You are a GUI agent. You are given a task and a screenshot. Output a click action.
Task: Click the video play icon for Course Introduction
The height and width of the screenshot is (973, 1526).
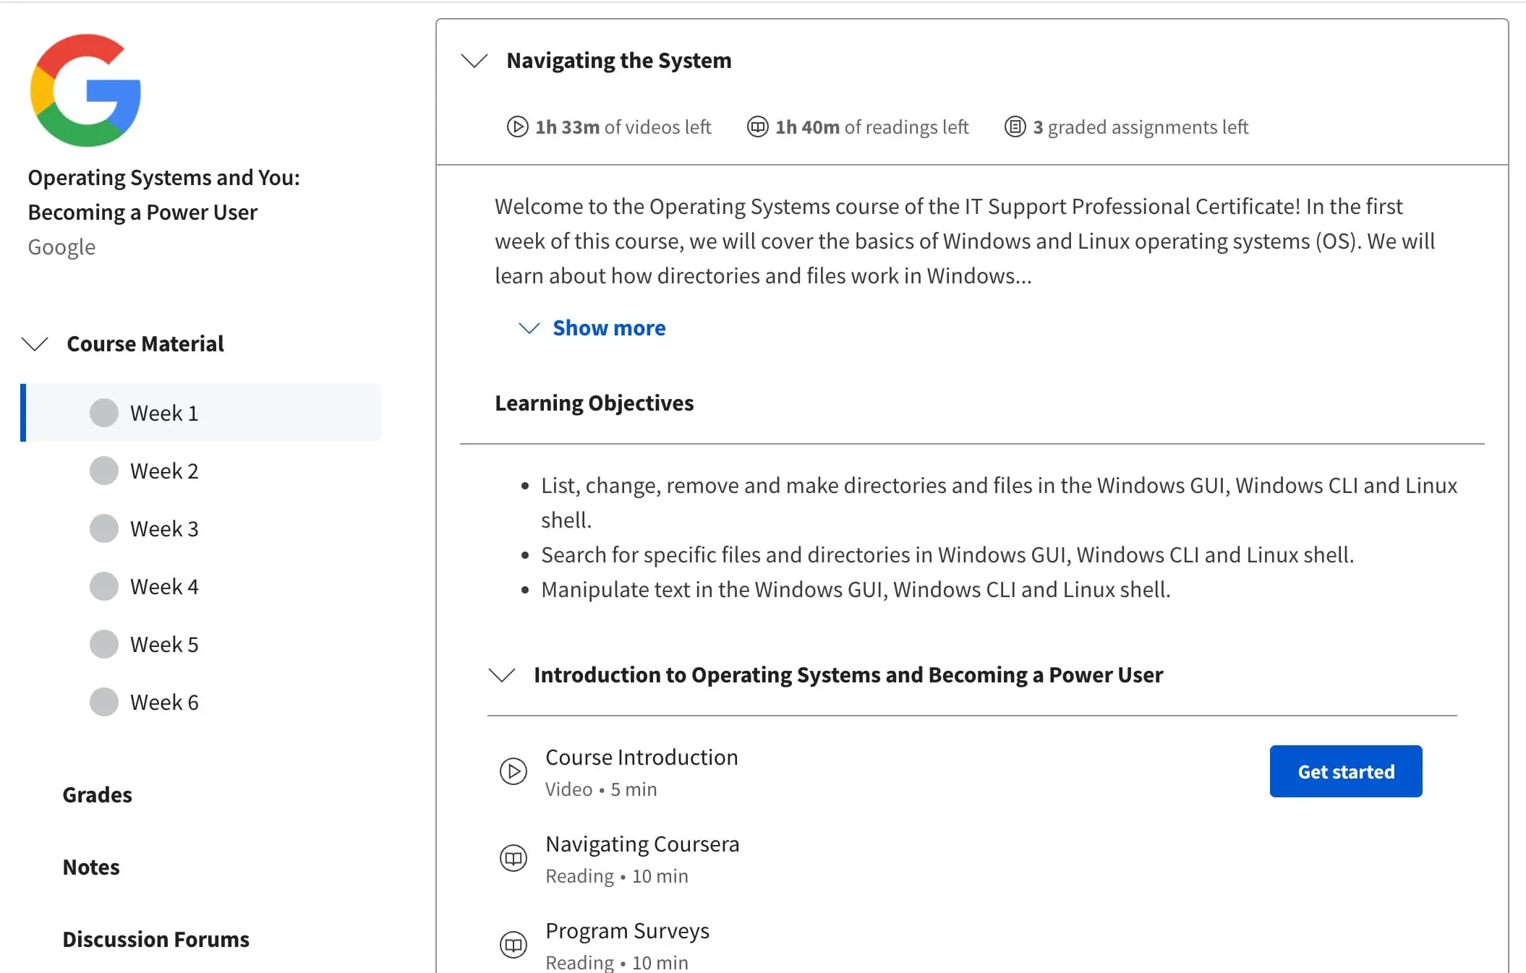(x=514, y=769)
